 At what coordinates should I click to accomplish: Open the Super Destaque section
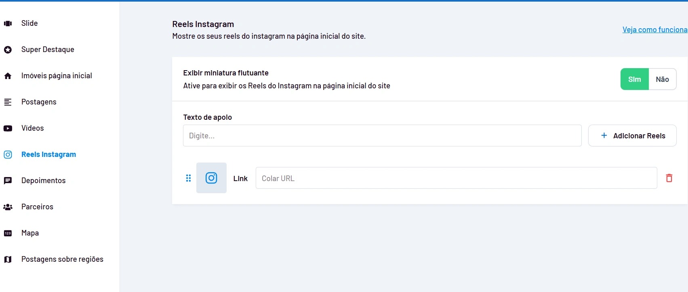pyautogui.click(x=48, y=50)
